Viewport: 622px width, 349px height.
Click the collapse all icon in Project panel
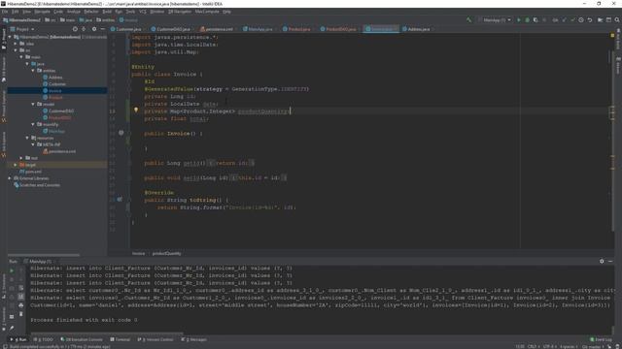point(84,29)
